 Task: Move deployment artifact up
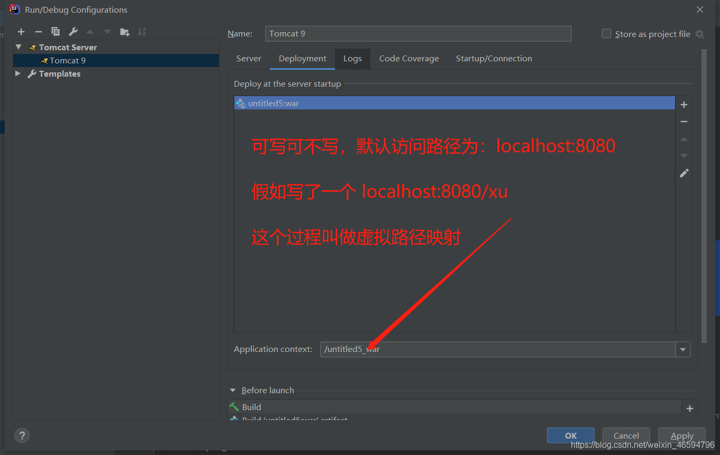pyautogui.click(x=684, y=139)
